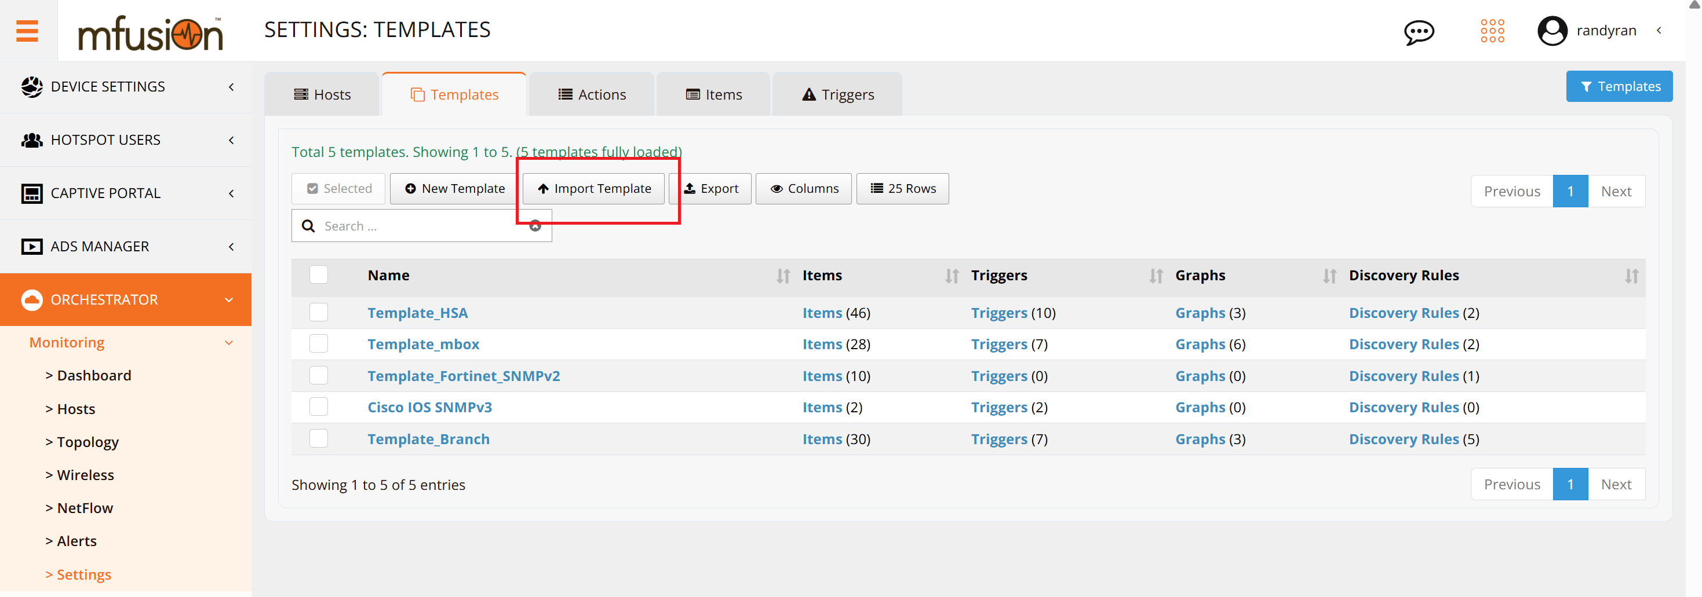Image resolution: width=1702 pixels, height=597 pixels.
Task: Switch to the Items tab
Action: click(713, 94)
